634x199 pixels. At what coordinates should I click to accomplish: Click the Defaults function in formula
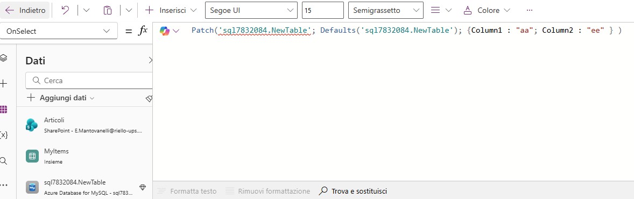(337, 30)
